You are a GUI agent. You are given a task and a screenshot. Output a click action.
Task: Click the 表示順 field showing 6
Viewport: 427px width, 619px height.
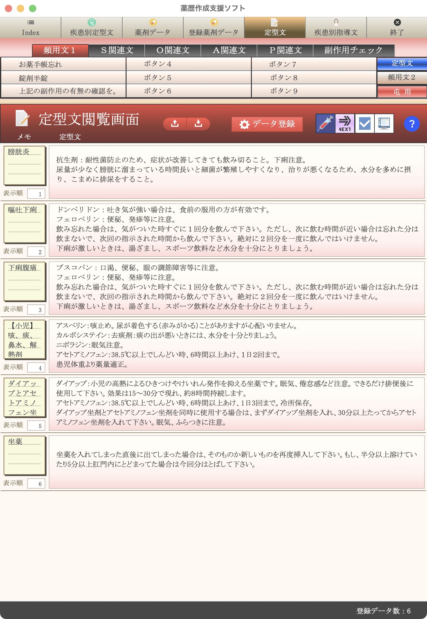click(36, 483)
